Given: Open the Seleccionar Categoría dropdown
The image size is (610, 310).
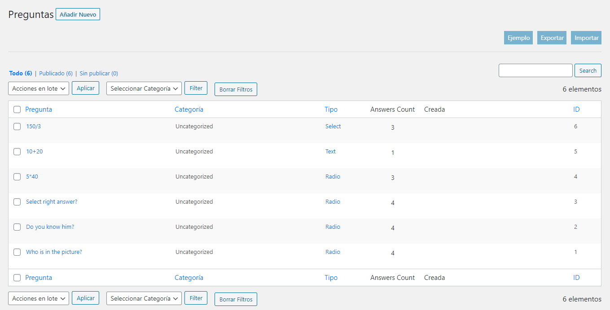Looking at the screenshot, I should click(144, 88).
